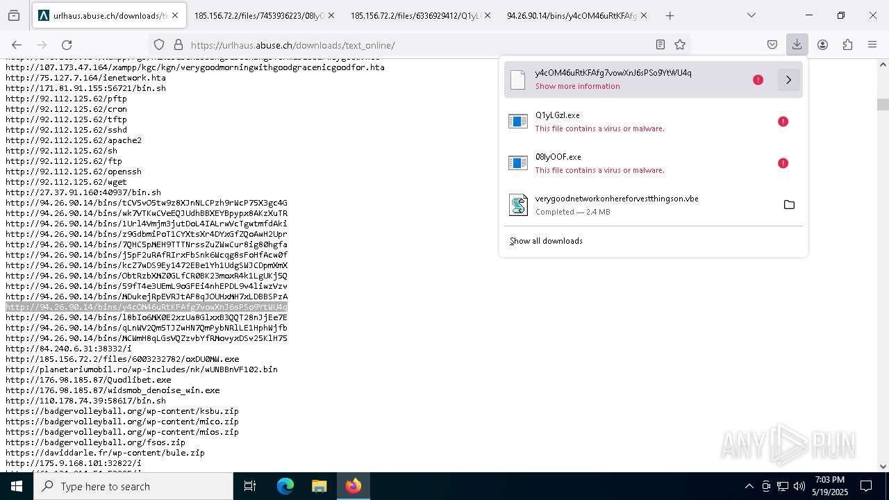Click the 176.98.185.87/Quodlibet.exe line

pyautogui.click(x=88, y=380)
